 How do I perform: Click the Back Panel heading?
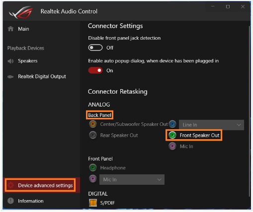point(99,115)
